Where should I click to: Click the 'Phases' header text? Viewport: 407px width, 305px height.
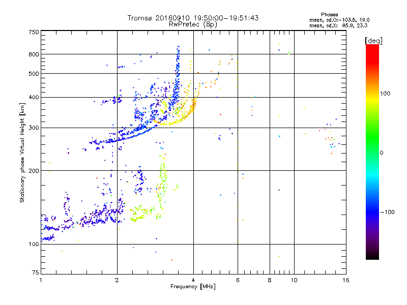(329, 15)
